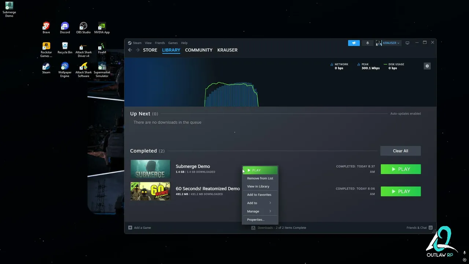Screen dimensions: 469x264
Task: Click the Auto-updates enabled text
Action: click(x=406, y=114)
